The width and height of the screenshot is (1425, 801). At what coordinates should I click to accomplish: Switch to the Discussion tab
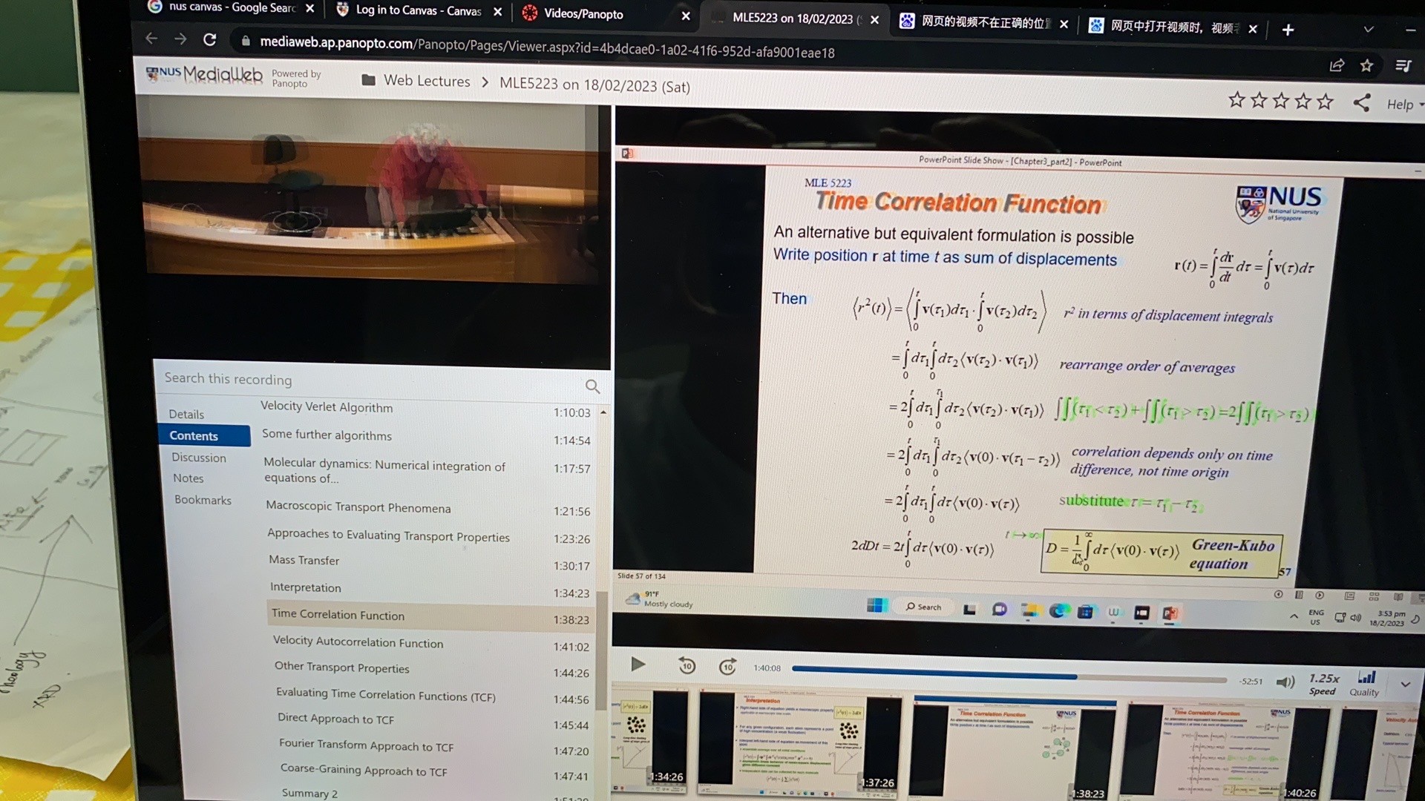[x=199, y=458]
